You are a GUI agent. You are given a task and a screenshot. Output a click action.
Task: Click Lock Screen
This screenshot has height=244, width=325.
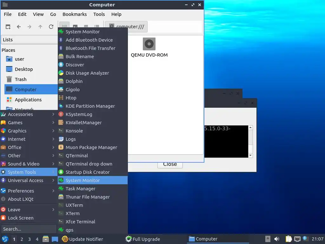(x=29, y=218)
